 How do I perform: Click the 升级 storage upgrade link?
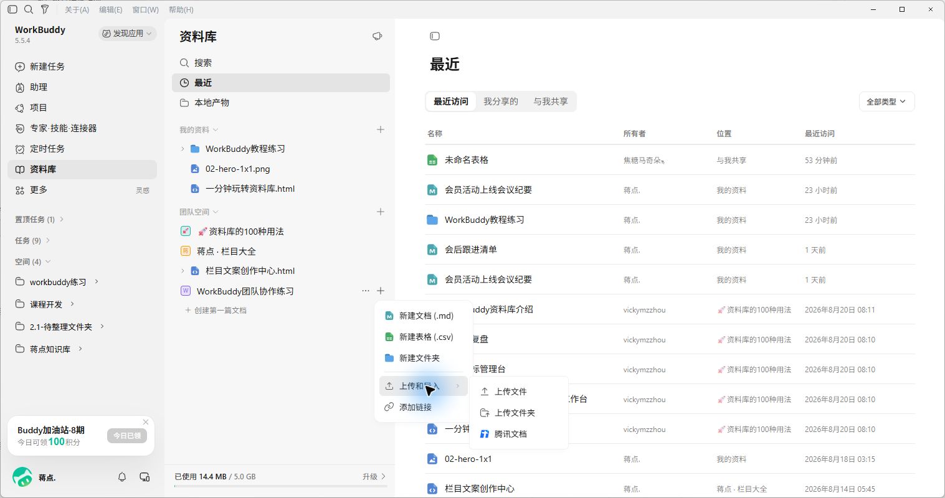click(x=374, y=476)
